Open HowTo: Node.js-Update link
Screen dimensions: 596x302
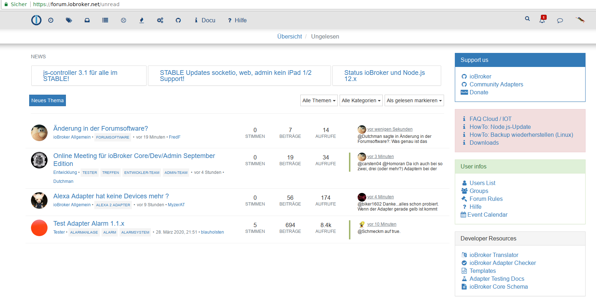pyautogui.click(x=500, y=127)
